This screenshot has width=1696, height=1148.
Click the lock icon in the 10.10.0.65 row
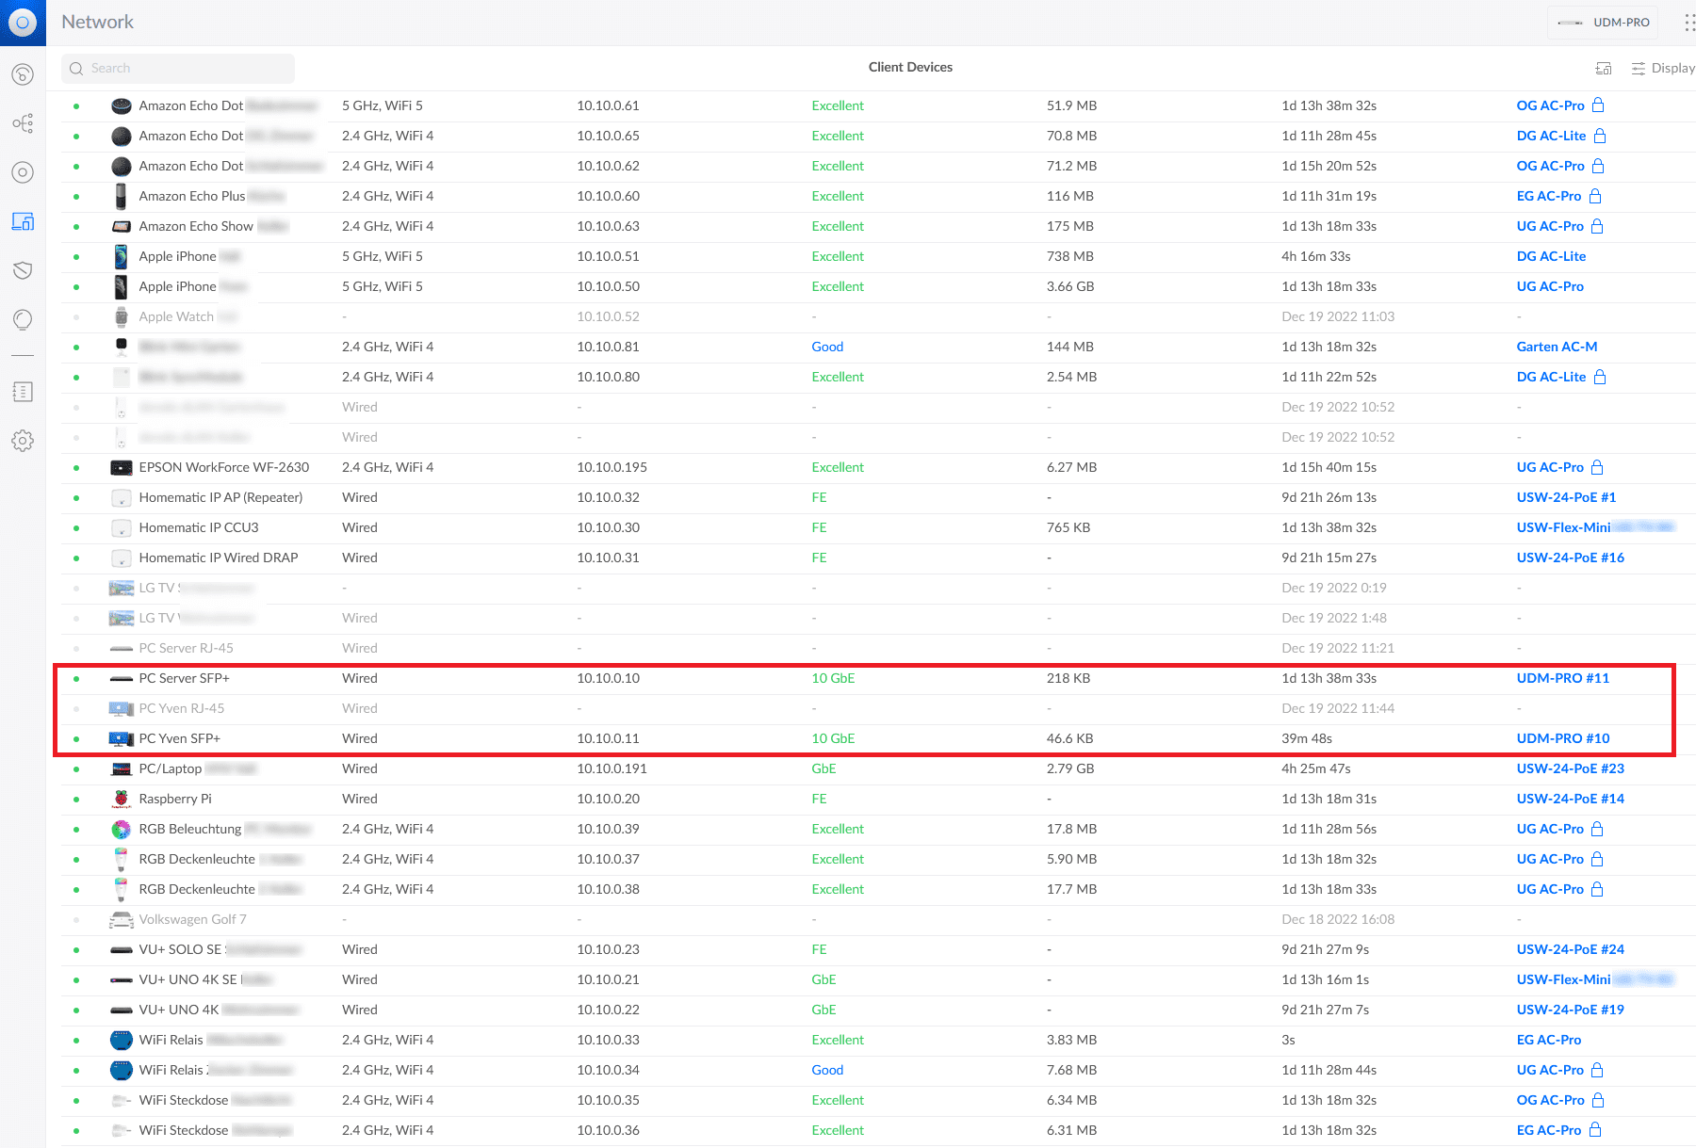1600,136
